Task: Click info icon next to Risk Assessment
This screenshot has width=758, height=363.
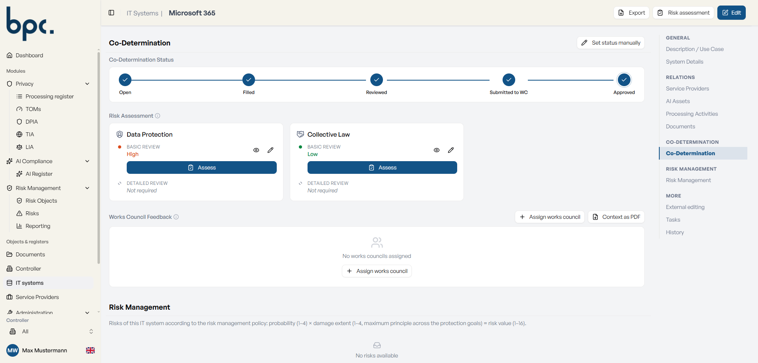Action: click(158, 116)
